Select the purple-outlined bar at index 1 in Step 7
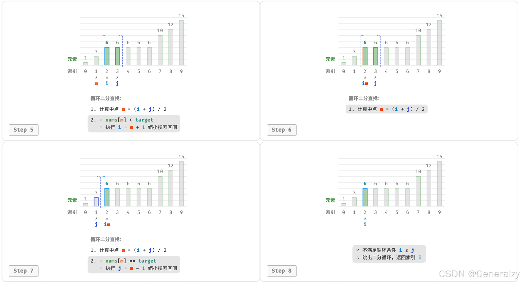This screenshot has width=521, height=283. (96, 202)
